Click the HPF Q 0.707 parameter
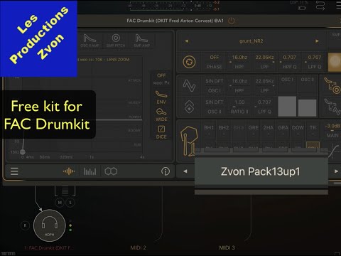The width and height of the screenshot is (341, 256). (x=289, y=62)
